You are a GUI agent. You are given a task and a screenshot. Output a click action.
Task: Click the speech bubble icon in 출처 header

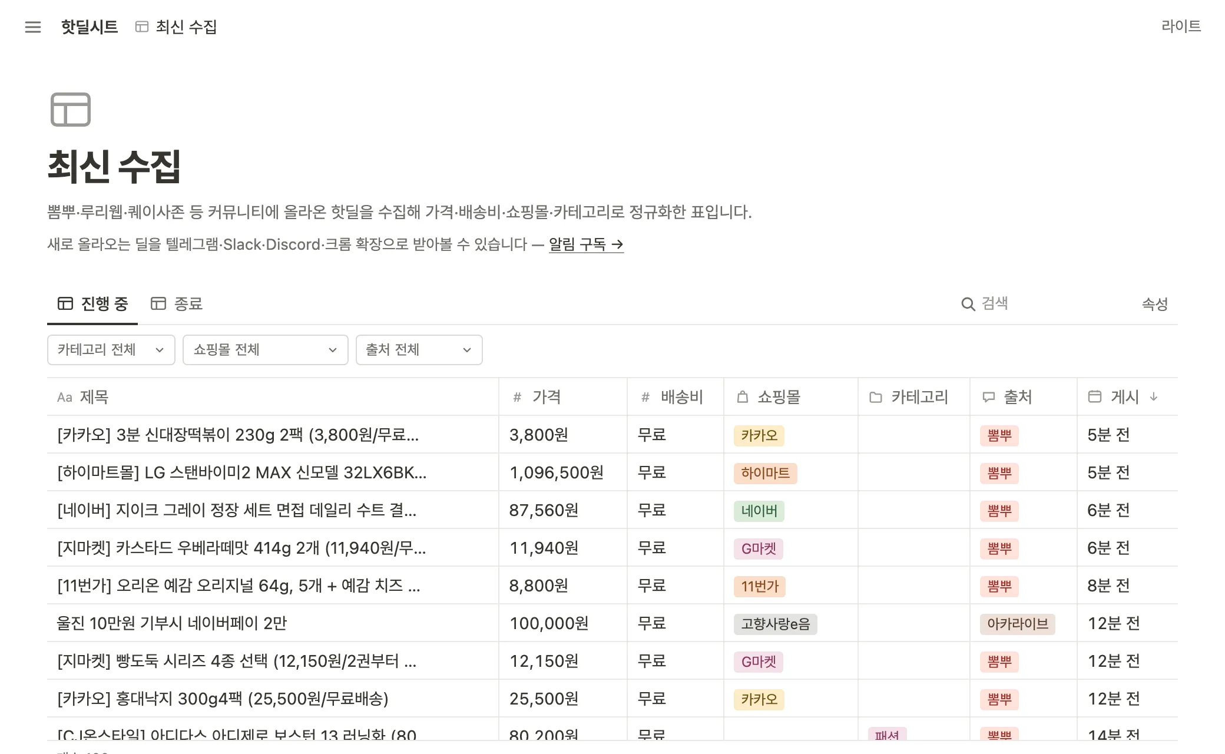988,398
